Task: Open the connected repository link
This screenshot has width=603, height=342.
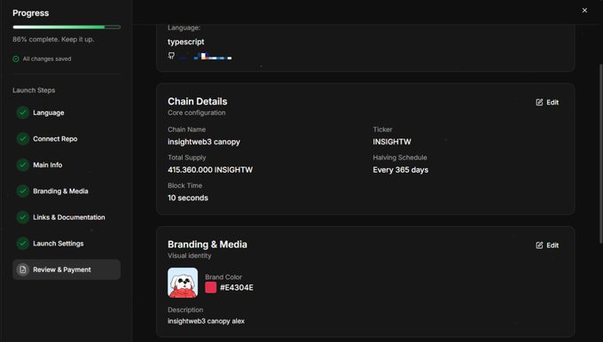Action: [206, 57]
